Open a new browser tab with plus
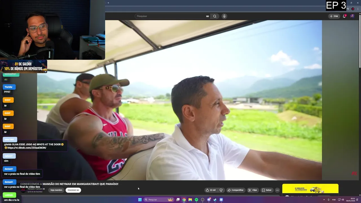This screenshot has height=203, width=361. point(108,3)
